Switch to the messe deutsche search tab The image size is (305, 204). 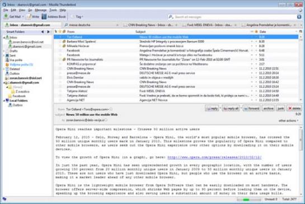pyautogui.click(x=91, y=25)
